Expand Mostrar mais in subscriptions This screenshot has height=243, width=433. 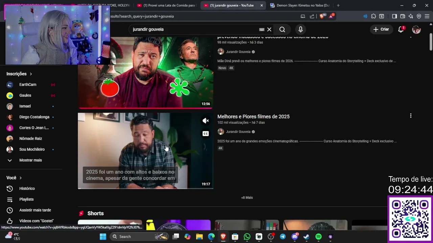click(x=31, y=160)
